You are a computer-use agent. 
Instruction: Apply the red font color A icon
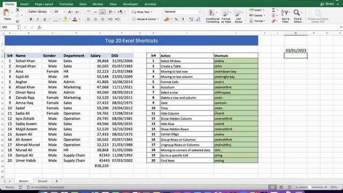(75, 19)
